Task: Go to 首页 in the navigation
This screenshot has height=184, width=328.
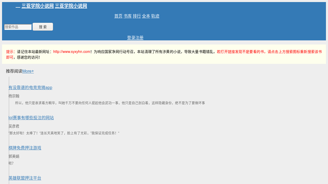Action: (x=118, y=16)
